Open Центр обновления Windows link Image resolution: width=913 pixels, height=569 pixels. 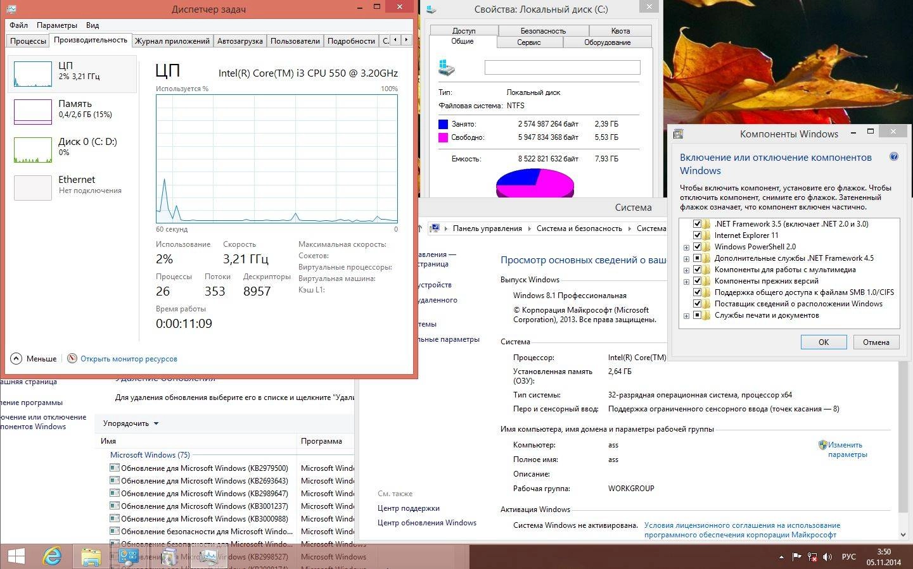427,523
